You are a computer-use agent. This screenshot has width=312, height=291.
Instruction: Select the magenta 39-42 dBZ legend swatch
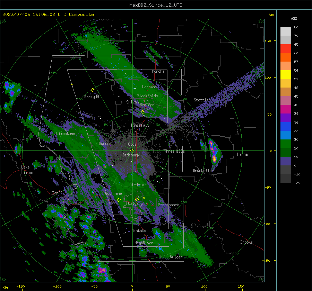pos(286,109)
